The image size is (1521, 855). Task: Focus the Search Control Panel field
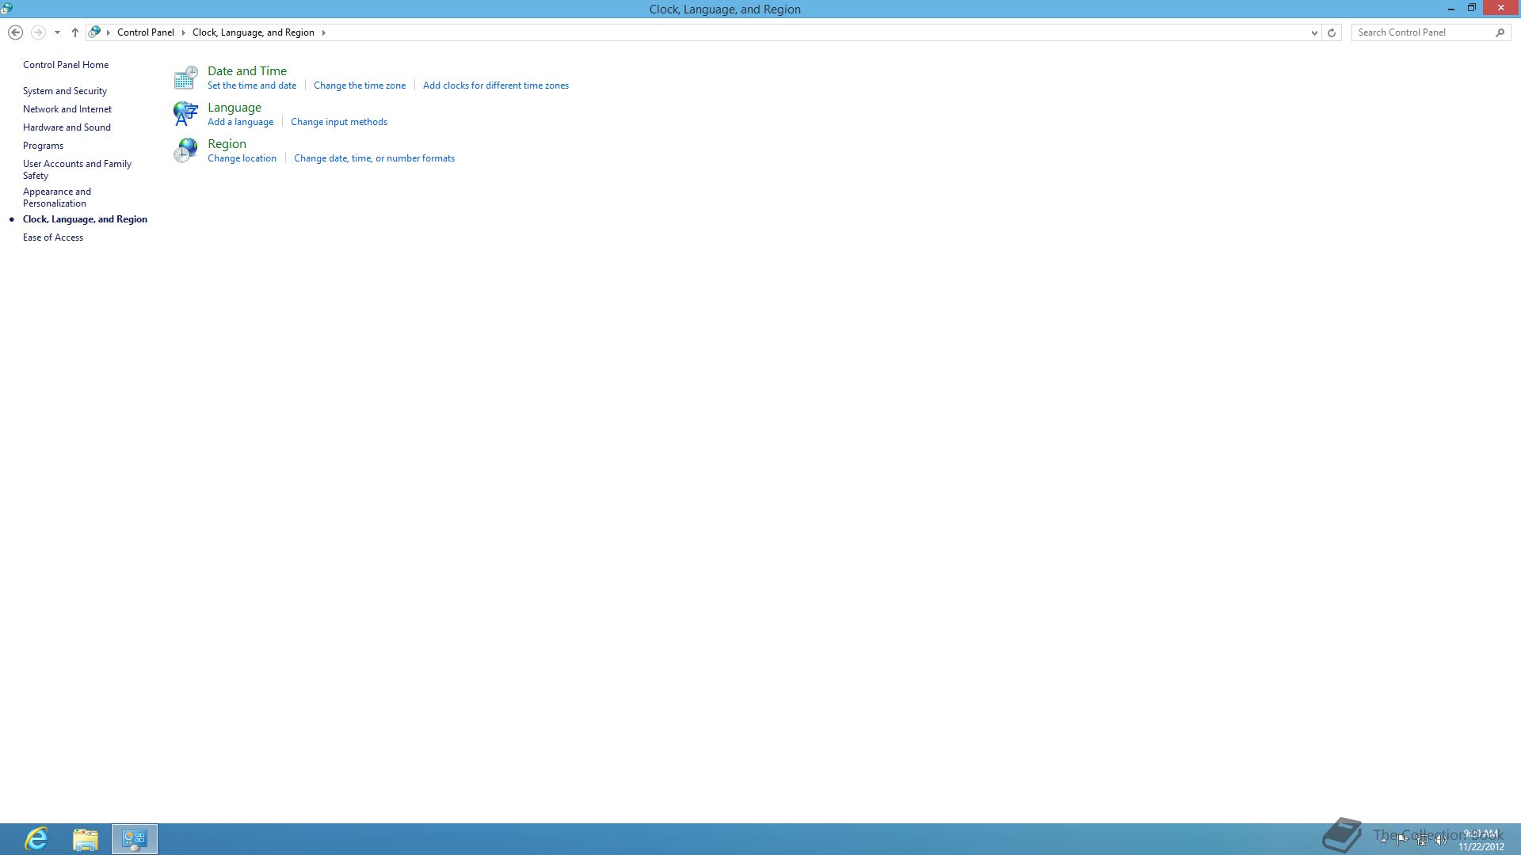pos(1422,32)
